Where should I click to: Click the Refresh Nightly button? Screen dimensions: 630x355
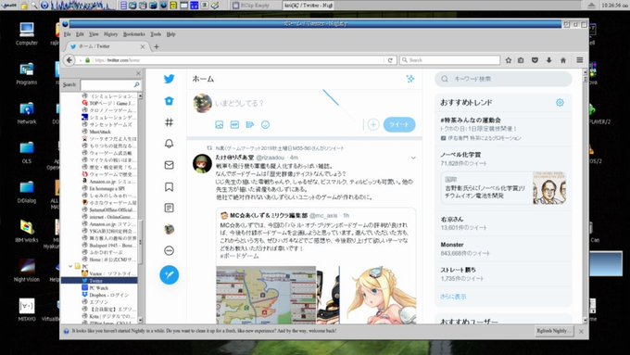(x=554, y=331)
